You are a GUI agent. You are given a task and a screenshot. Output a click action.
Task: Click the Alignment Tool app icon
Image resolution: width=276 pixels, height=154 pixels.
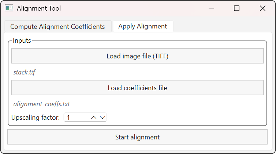(9, 8)
